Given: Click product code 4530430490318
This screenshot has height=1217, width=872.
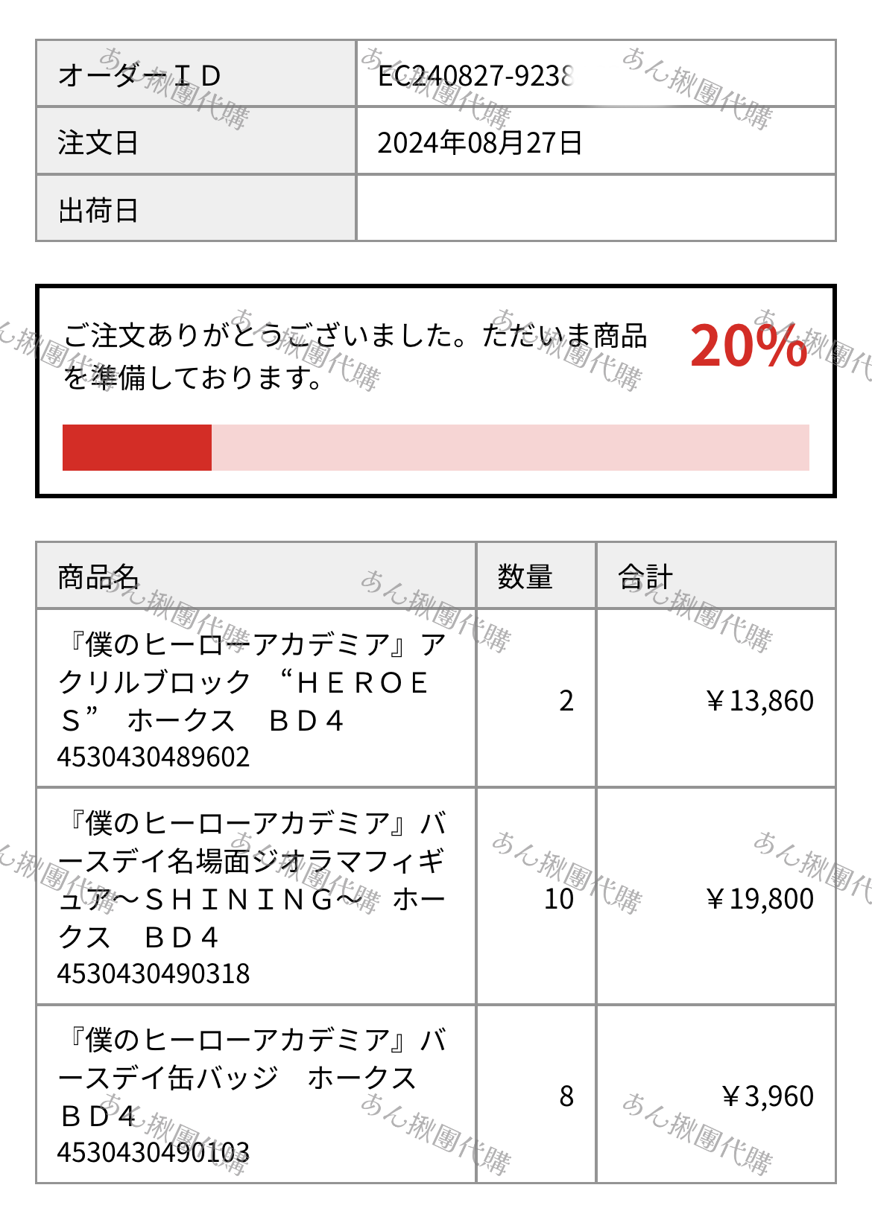Looking at the screenshot, I should click(154, 973).
